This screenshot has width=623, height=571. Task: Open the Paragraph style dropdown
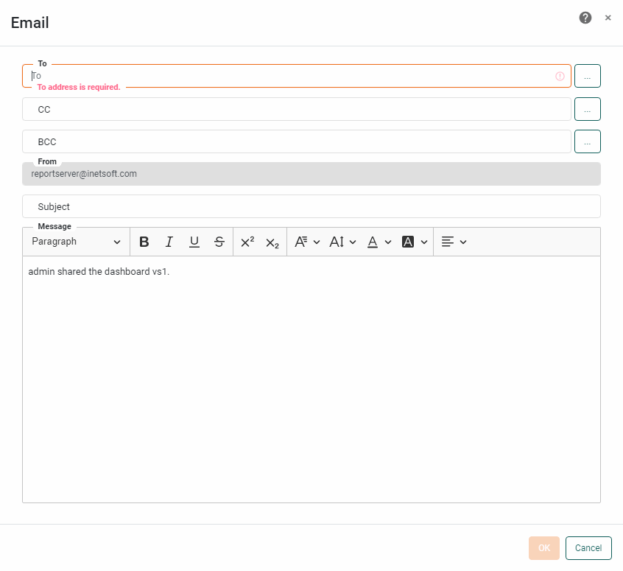[x=76, y=242]
